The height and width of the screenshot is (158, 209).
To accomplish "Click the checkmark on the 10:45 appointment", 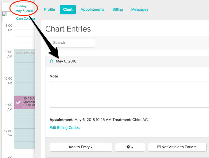I will coord(18,103).
